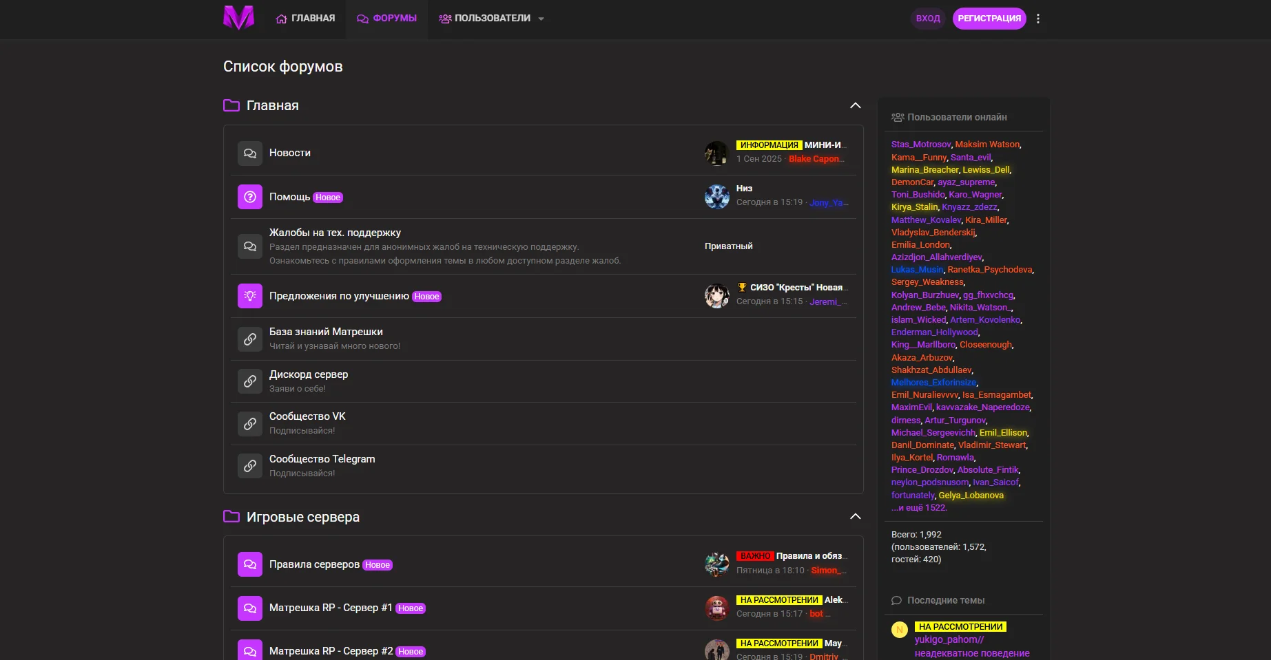1271x660 pixels.
Task: Click avatar next to latest Помощь post
Action: (x=716, y=196)
